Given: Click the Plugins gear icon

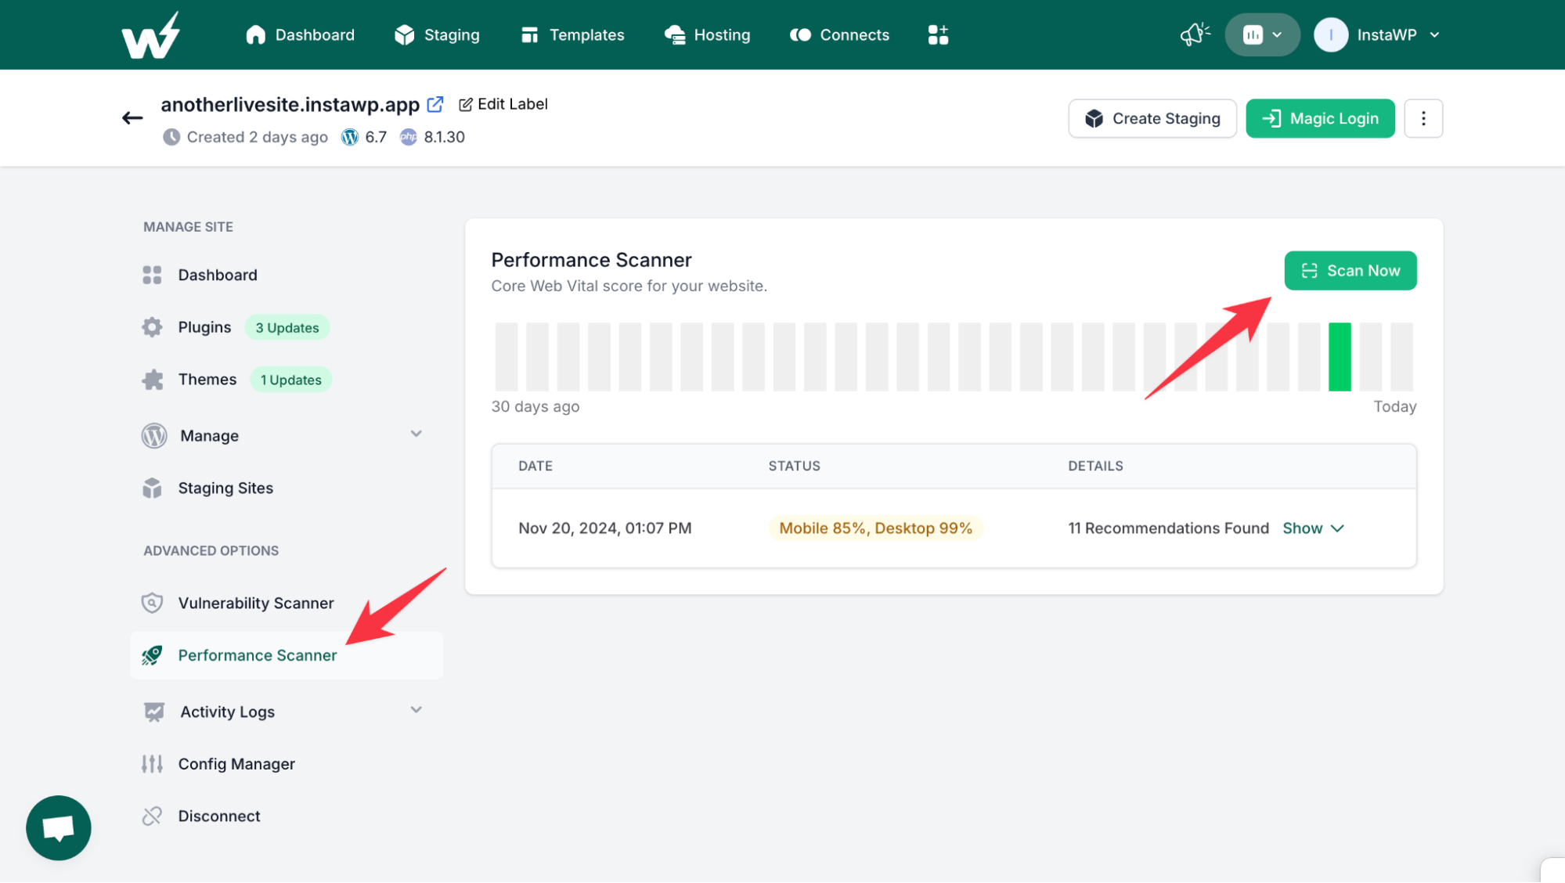Looking at the screenshot, I should [x=152, y=327].
